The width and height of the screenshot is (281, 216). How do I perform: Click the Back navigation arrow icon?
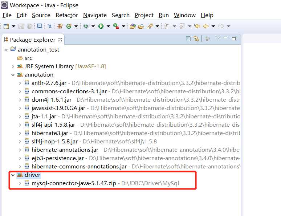(x=206, y=27)
